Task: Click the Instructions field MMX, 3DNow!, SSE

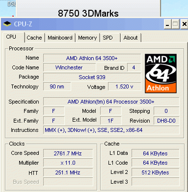Action: coord(111,130)
